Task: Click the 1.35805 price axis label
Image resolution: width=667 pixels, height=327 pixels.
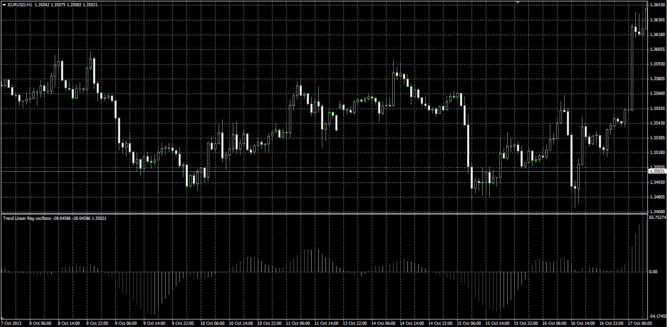Action: (x=658, y=79)
